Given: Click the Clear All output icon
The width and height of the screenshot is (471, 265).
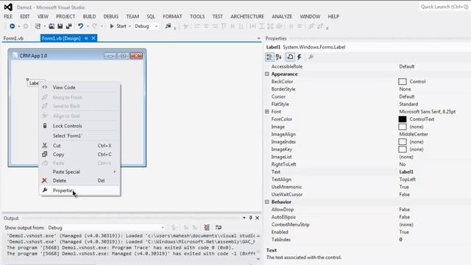Looking at the screenshot, I should (x=207, y=227).
